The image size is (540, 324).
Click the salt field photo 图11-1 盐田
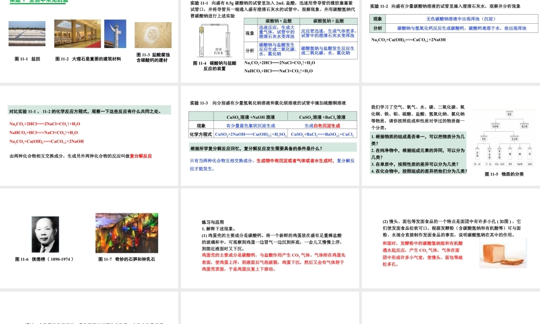(x=28, y=33)
